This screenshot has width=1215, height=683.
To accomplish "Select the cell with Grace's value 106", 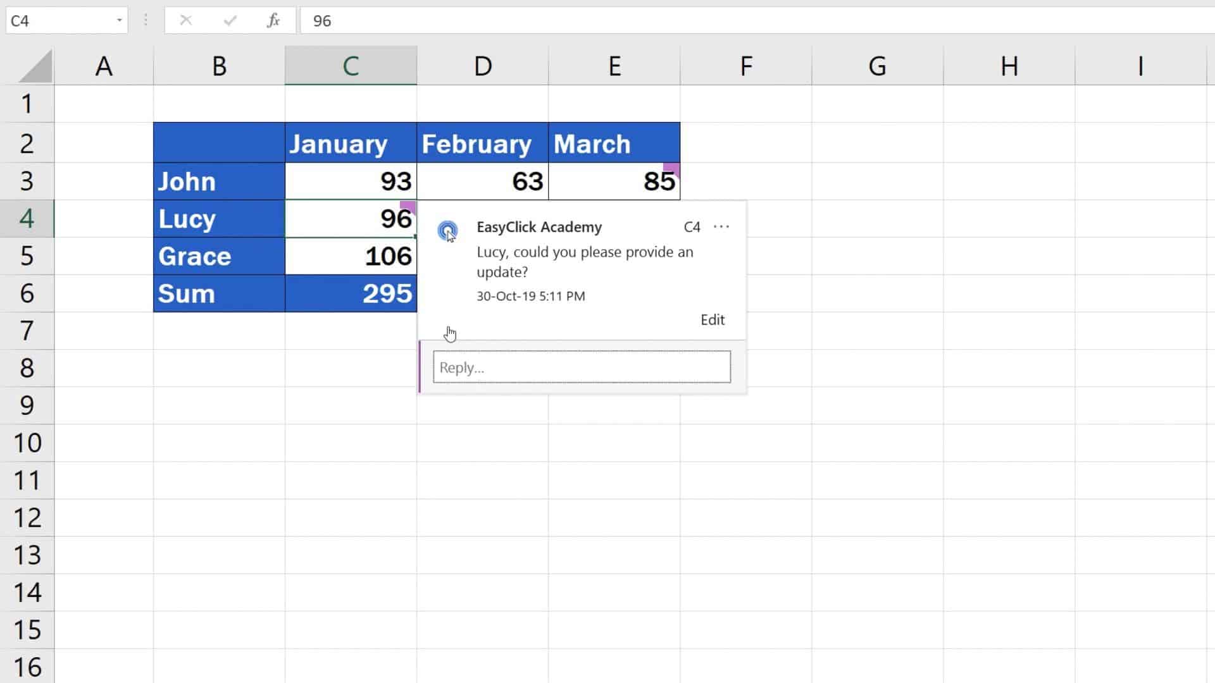I will 351,256.
